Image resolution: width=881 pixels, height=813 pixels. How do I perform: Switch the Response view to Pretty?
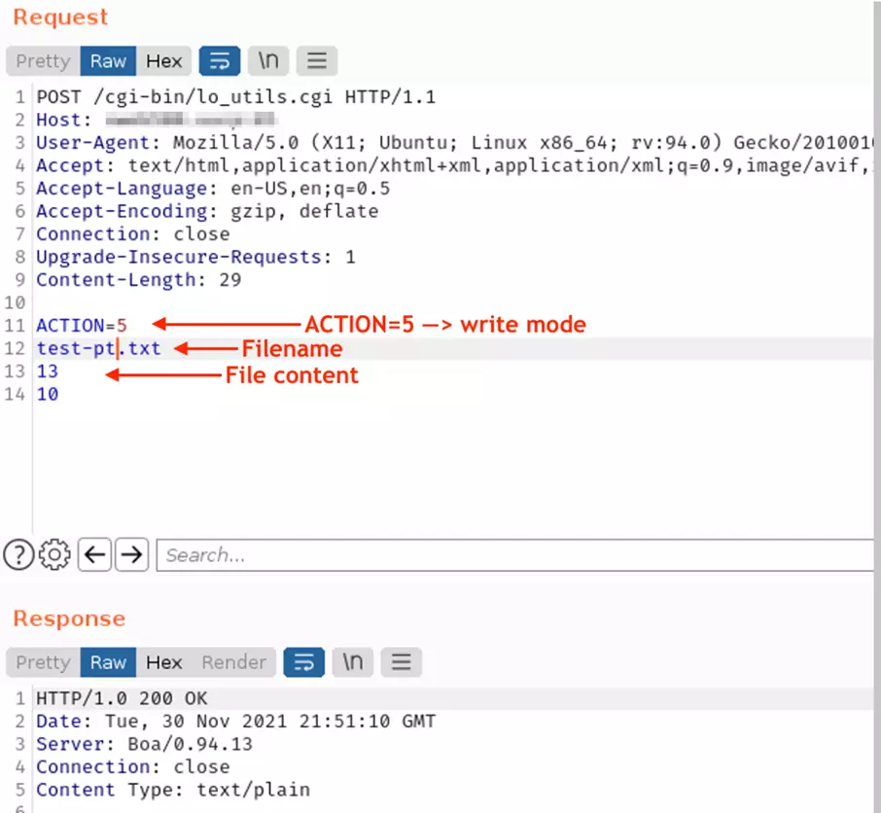[x=43, y=662]
